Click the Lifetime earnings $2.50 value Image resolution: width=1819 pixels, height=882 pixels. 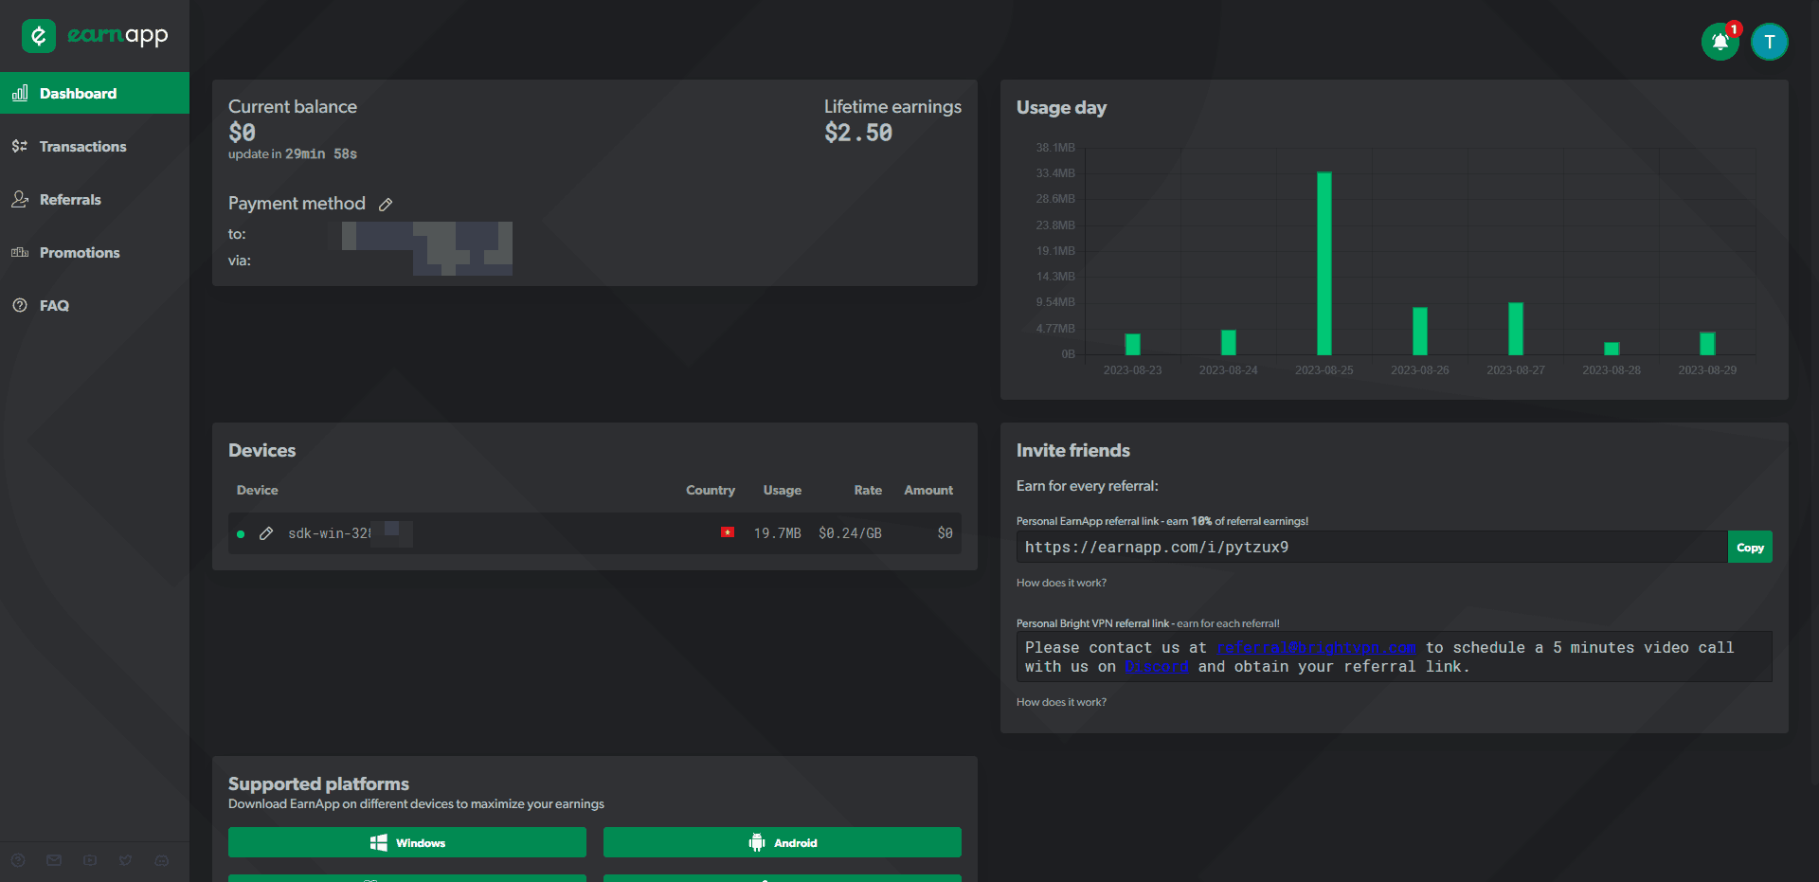(x=858, y=133)
